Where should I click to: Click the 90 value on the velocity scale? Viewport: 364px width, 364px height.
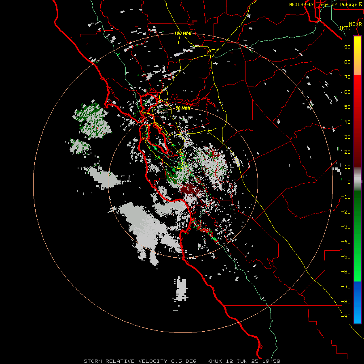coord(347,47)
